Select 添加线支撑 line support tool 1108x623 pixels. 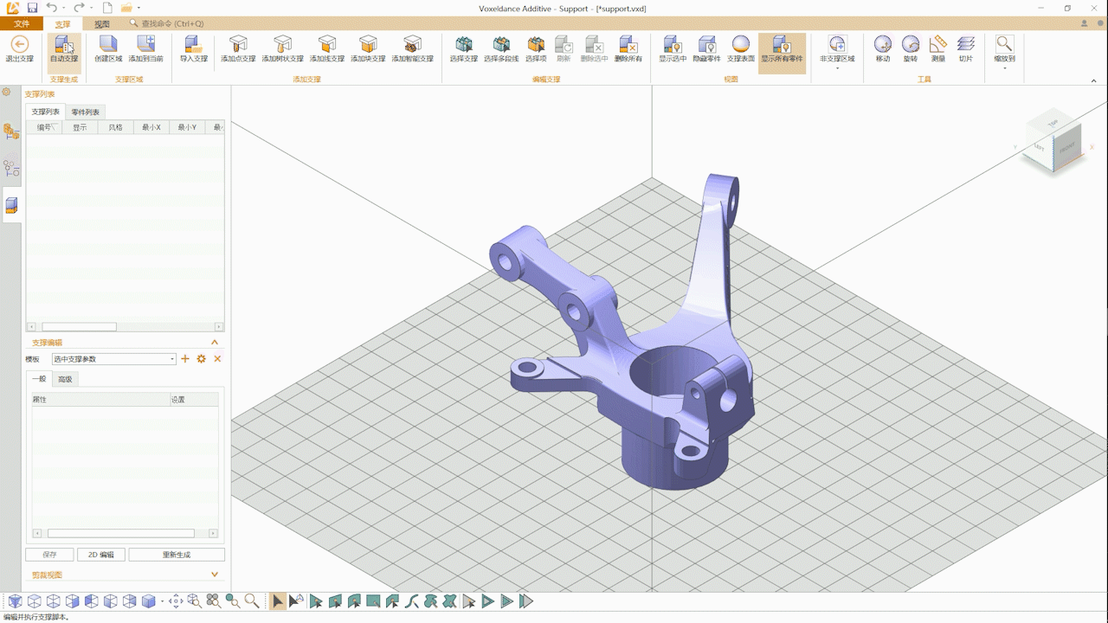326,49
